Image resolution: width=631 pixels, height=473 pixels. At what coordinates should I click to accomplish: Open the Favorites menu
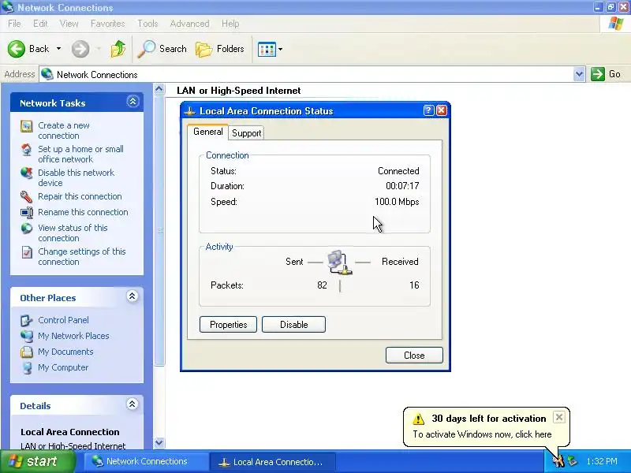coord(107,24)
